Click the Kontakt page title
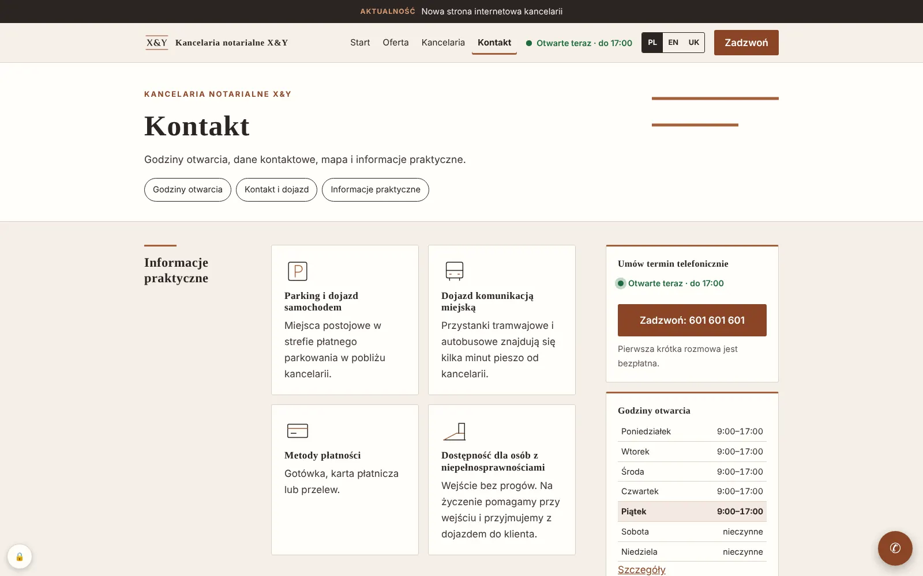This screenshot has width=923, height=576. (197, 126)
